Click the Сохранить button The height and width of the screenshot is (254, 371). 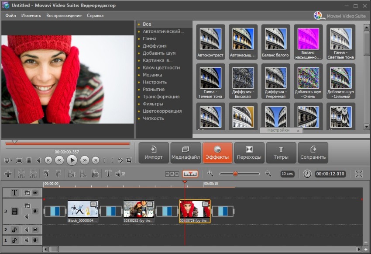click(313, 153)
